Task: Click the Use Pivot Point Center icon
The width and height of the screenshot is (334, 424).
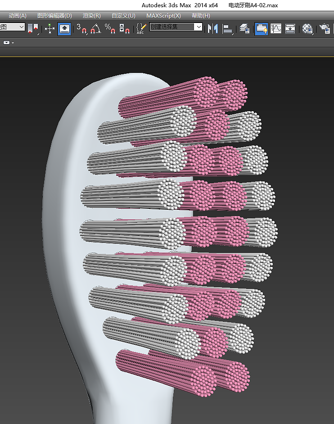Action: [34, 29]
